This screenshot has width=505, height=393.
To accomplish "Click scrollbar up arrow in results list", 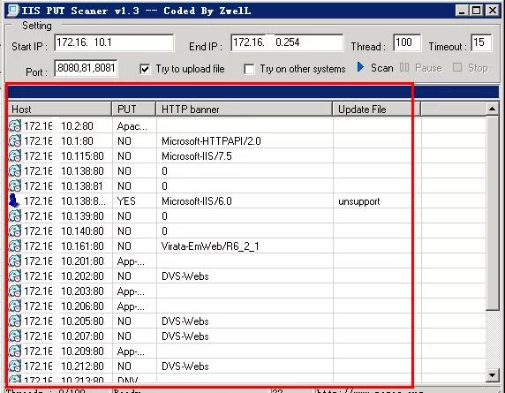I will pyautogui.click(x=492, y=109).
